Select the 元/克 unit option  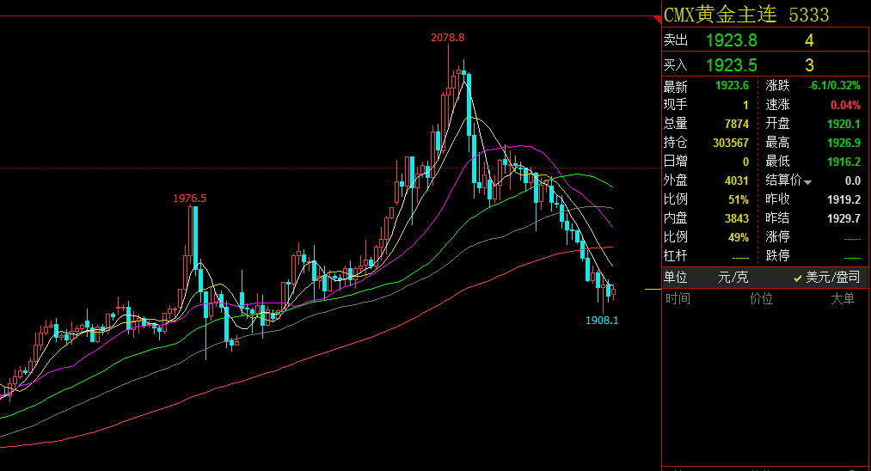point(733,277)
